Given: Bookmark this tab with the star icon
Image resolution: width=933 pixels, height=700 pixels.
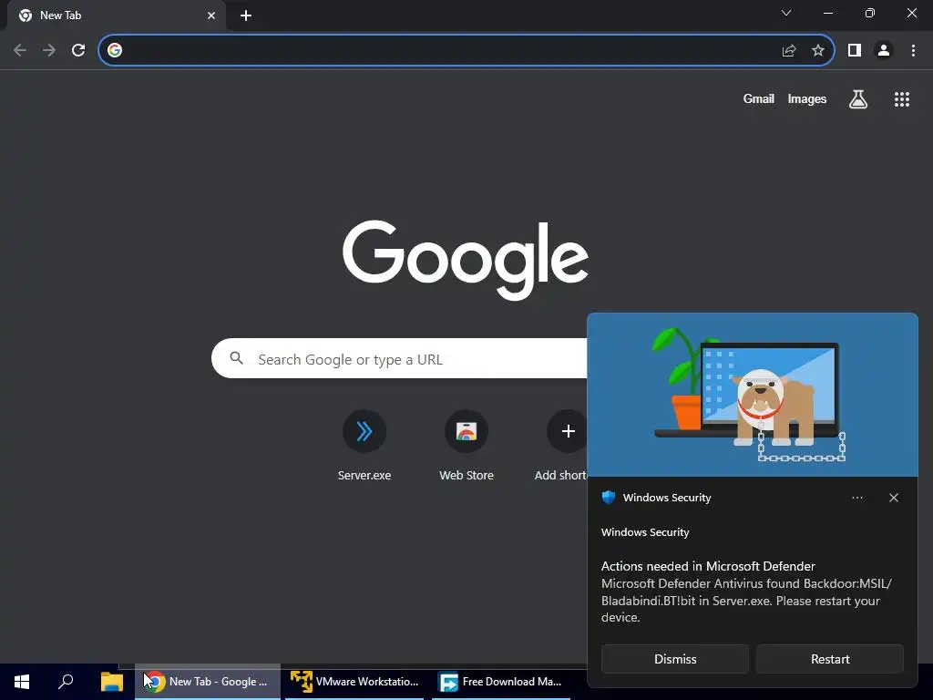Looking at the screenshot, I should pos(818,51).
